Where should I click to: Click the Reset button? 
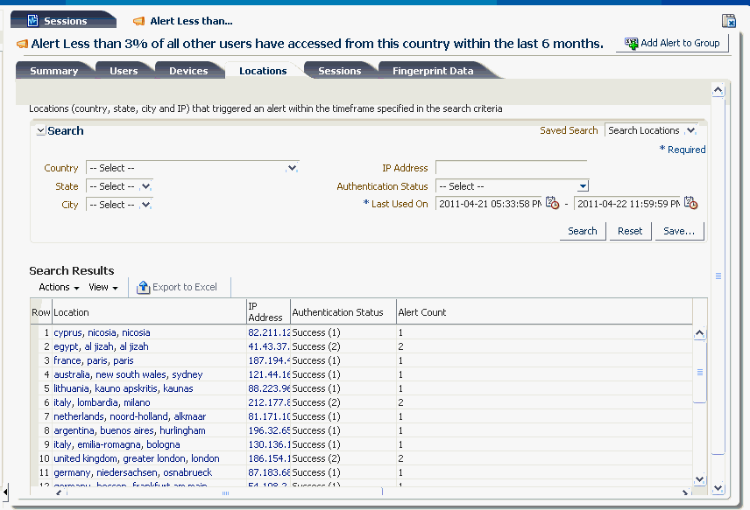630,231
